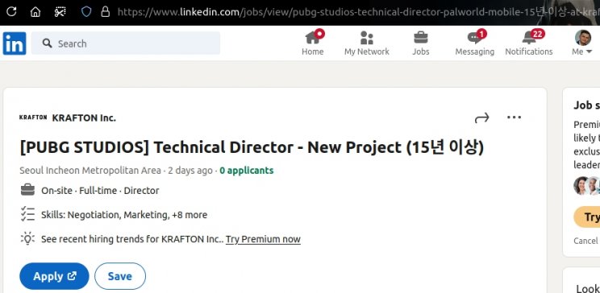Focus the LinkedIn Search field
Screen dimensions: 600x293
click(x=126, y=43)
